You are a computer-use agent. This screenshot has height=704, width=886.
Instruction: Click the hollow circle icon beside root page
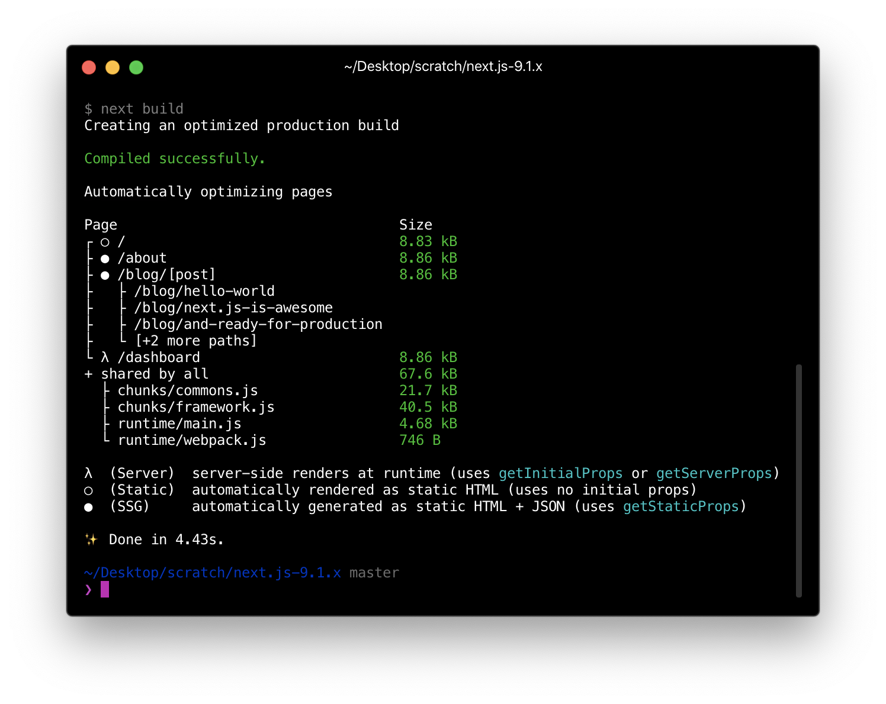tap(105, 242)
